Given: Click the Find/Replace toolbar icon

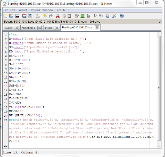Looking at the screenshot, I should point(77,16).
